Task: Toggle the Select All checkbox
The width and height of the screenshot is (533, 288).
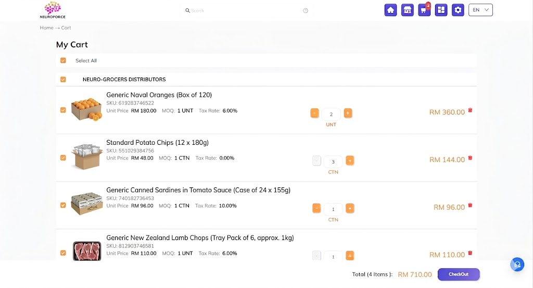Action: click(x=63, y=60)
